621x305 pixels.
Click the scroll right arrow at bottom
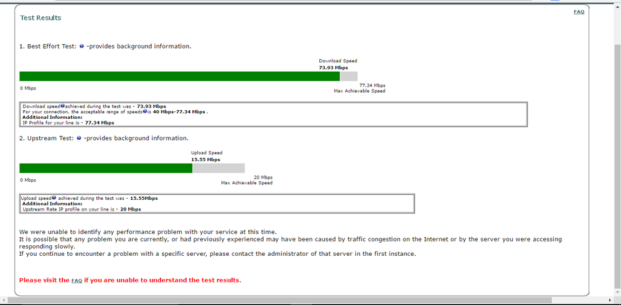tap(610, 300)
